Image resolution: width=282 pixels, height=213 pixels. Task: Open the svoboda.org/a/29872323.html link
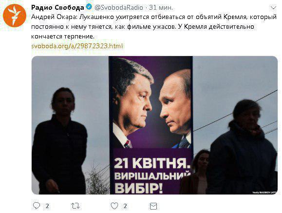(x=77, y=46)
